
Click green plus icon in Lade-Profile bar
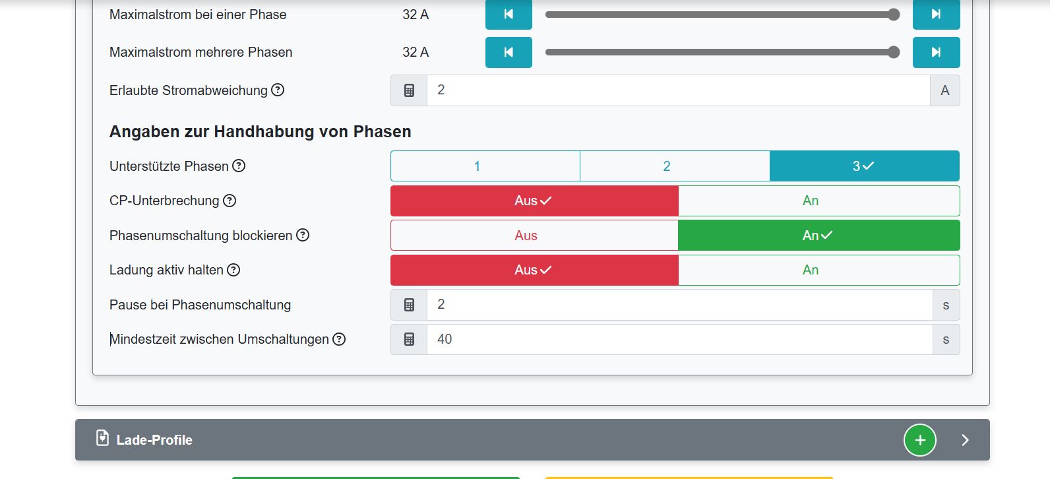coord(919,440)
